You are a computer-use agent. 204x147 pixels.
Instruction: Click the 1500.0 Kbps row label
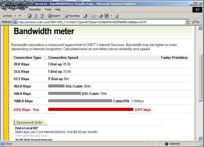tap(23, 101)
